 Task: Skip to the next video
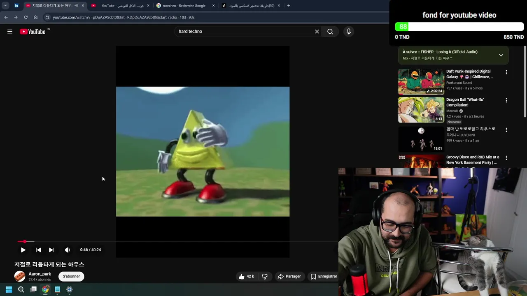click(51, 250)
